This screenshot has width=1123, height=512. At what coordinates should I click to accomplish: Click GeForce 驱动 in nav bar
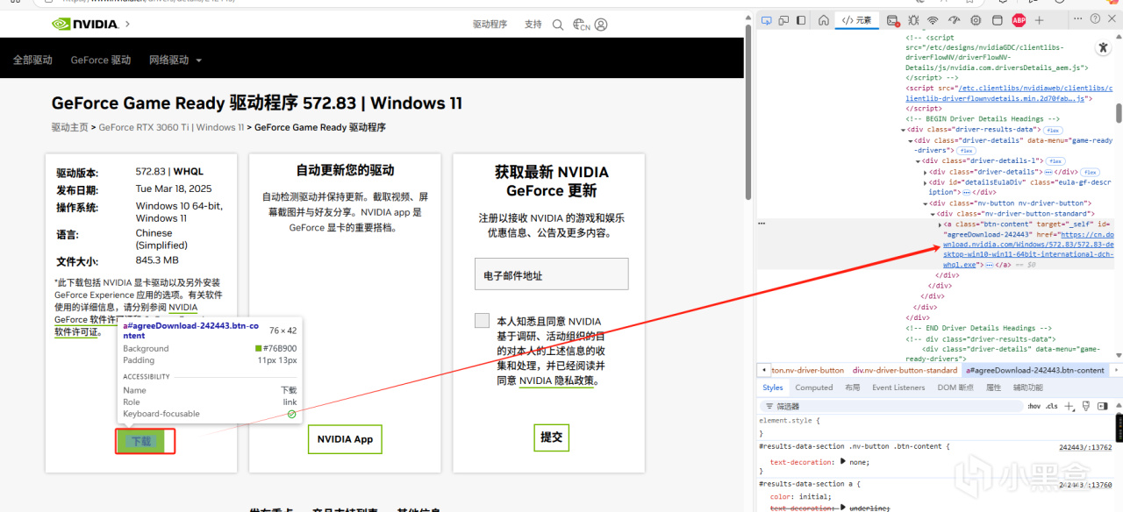coord(101,60)
